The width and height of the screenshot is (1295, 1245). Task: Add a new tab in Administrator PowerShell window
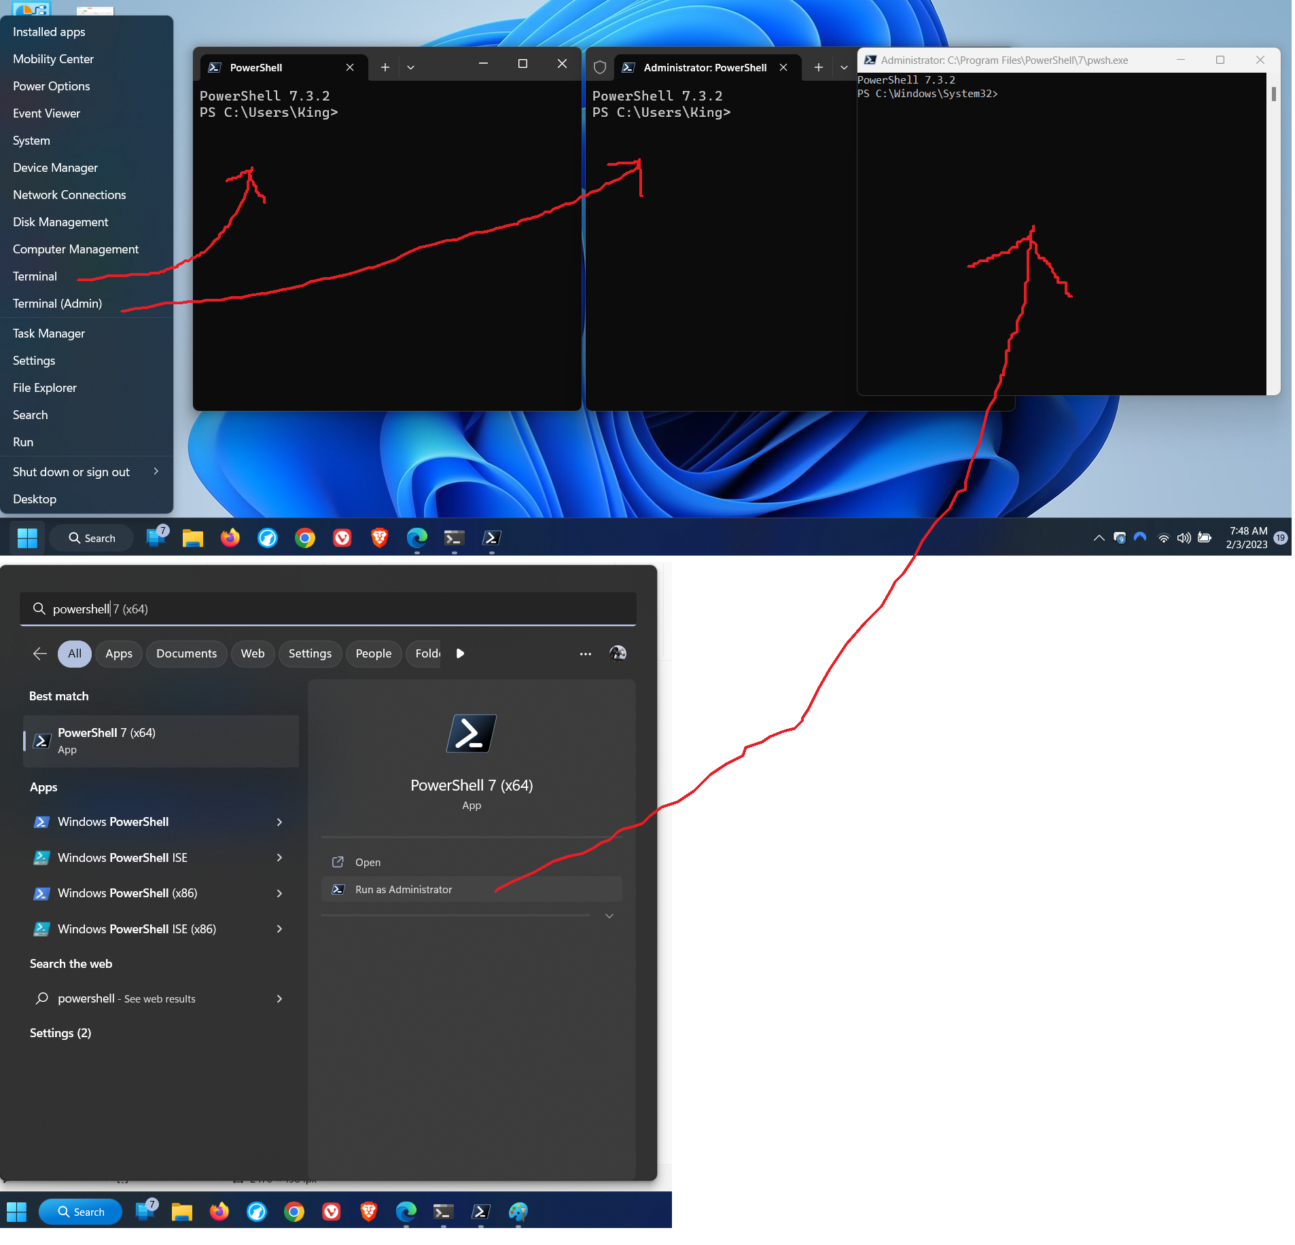point(819,67)
